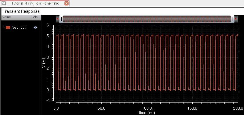Click the left grip handle of zoom slider
This screenshot has height=115, width=244.
(x=61, y=19)
